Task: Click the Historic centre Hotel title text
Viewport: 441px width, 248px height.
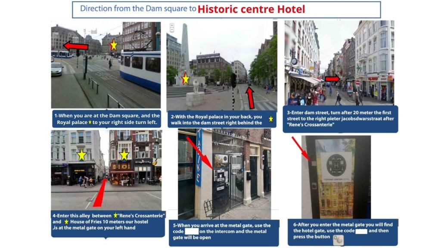Action: point(250,9)
